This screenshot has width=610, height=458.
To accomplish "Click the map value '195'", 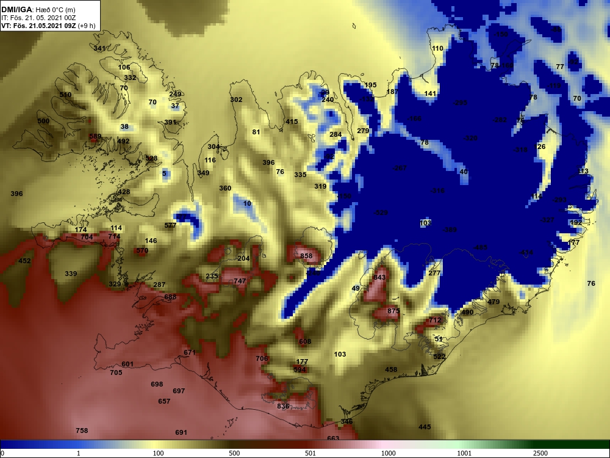I will 370,85.
